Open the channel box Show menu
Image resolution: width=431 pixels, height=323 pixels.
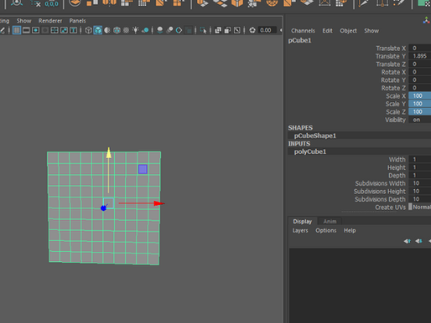point(371,31)
